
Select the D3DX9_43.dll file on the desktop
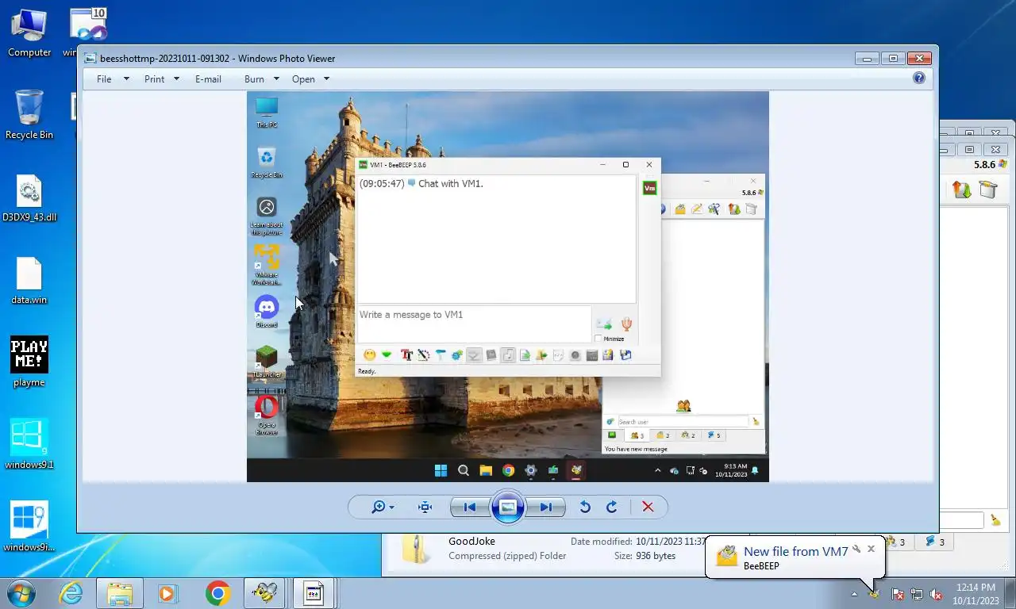tap(29, 198)
